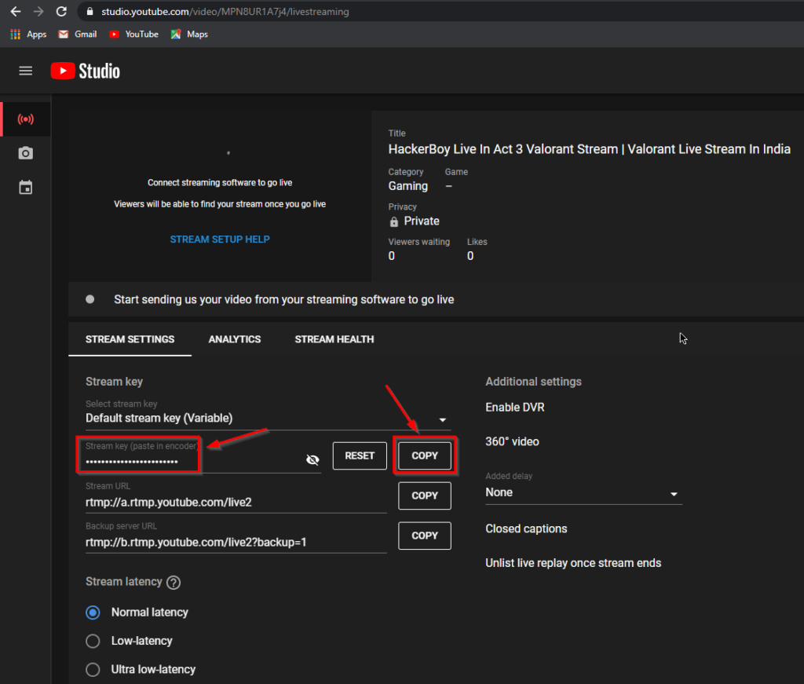
Task: Click Unlist live replay once stream ends
Action: 573,563
